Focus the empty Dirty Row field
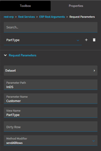101x151 pixels. 51,127
